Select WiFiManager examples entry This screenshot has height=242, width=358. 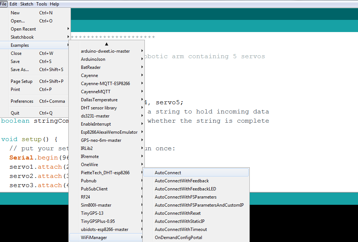coord(106,238)
